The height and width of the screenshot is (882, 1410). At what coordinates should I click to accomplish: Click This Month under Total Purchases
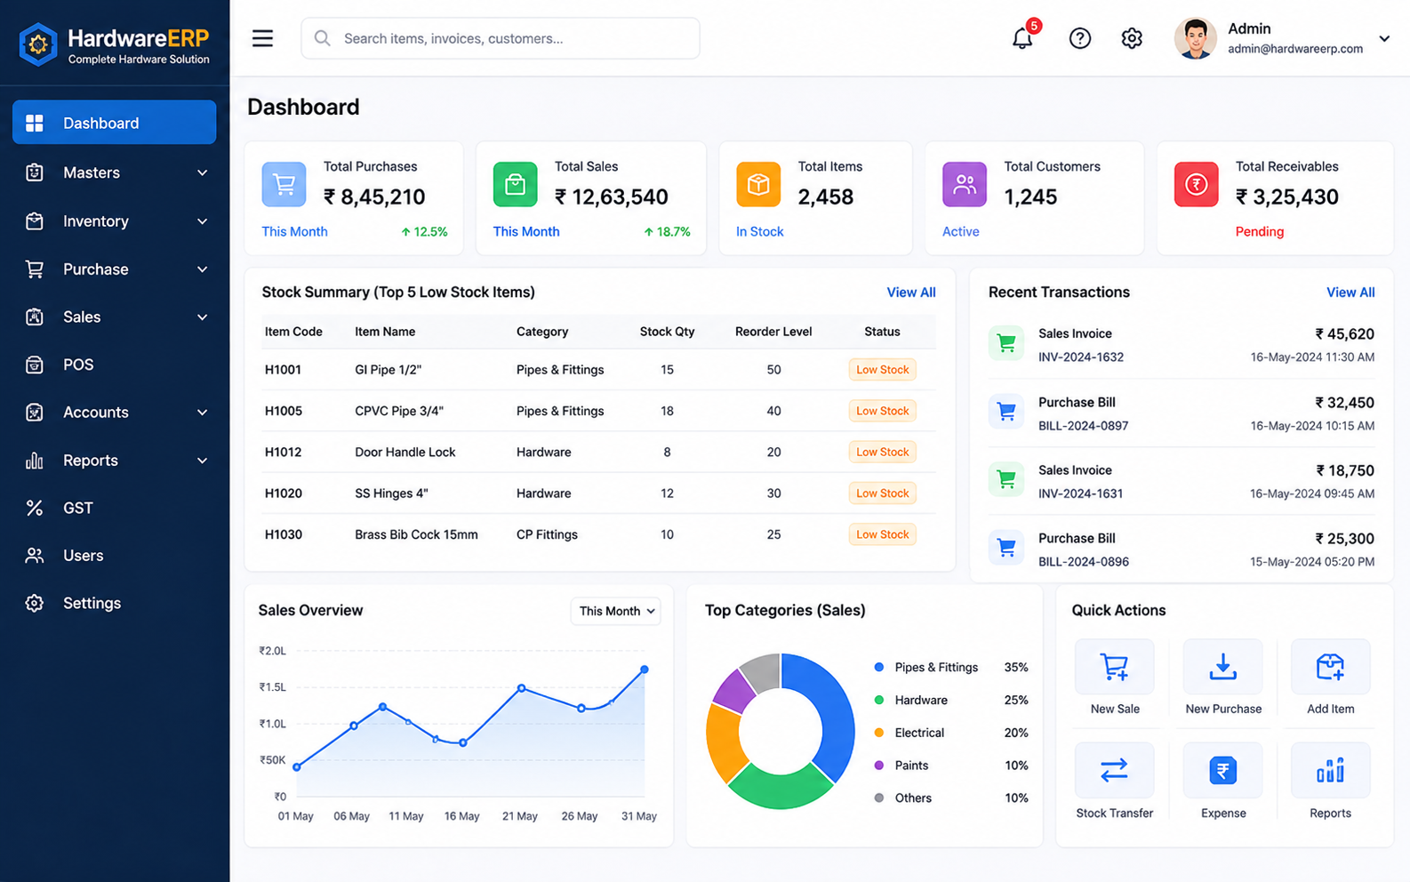(294, 231)
